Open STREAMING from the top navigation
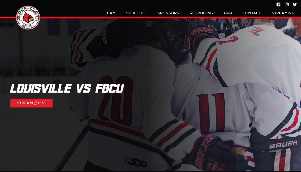The height and width of the screenshot is (172, 301). point(283,13)
